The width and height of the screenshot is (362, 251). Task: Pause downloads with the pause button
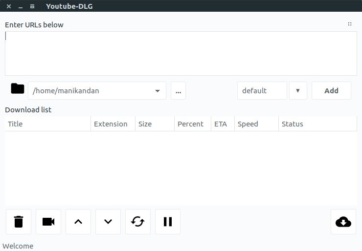point(168,222)
